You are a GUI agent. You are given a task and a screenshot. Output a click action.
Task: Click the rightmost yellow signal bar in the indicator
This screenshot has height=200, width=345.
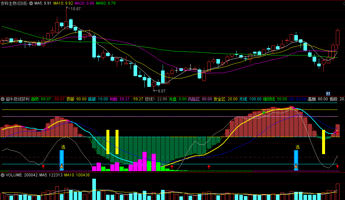(x=323, y=142)
